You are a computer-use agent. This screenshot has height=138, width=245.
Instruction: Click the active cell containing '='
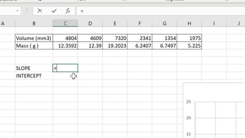point(65,68)
